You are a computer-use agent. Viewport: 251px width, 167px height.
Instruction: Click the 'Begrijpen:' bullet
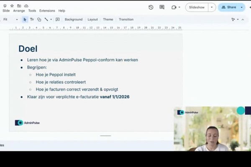pos(37,68)
